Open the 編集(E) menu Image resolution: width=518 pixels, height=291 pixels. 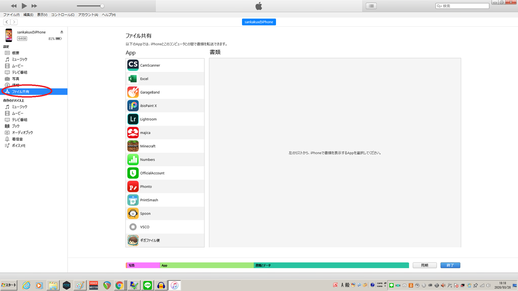point(29,15)
